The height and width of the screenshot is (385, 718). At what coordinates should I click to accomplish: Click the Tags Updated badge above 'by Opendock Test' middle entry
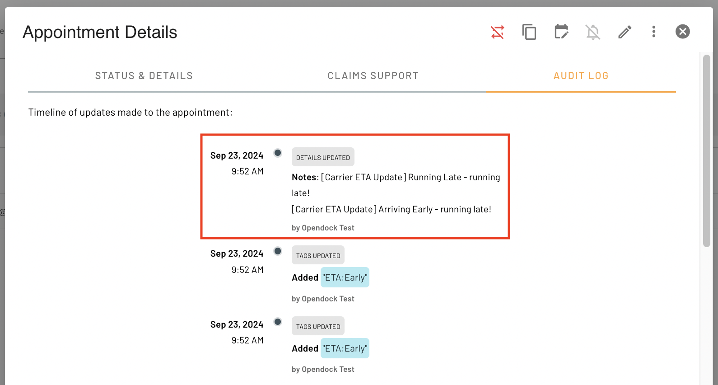pos(318,255)
